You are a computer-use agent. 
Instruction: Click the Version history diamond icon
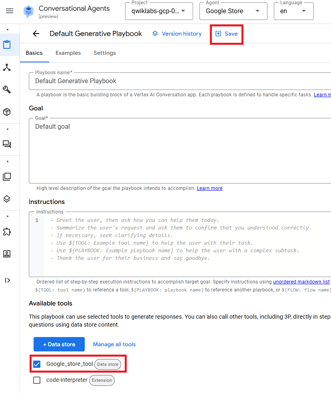(155, 34)
